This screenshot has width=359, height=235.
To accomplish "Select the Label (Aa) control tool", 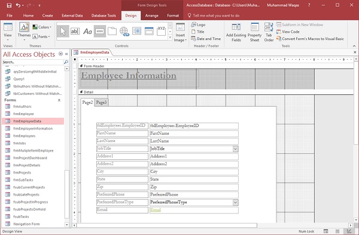I will coord(87,31).
